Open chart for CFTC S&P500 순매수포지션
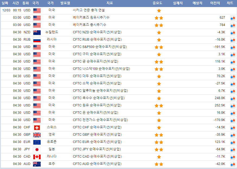Image resolution: width=237 pixels, height=169 pixels. (233, 47)
